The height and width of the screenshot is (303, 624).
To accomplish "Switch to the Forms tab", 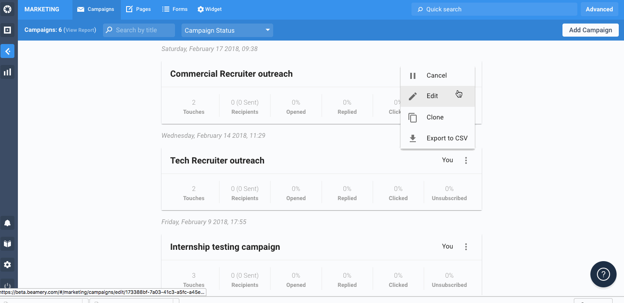I will pyautogui.click(x=175, y=9).
